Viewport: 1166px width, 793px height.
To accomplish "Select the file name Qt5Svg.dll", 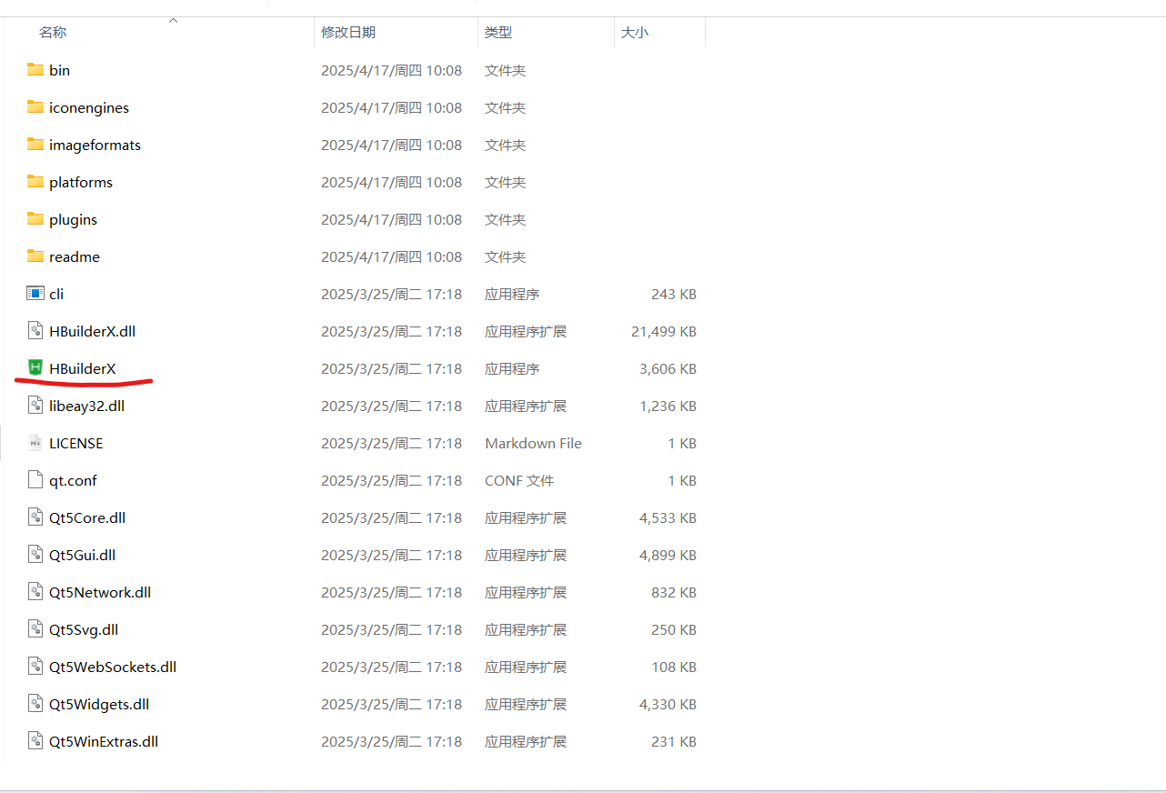I will coord(84,629).
